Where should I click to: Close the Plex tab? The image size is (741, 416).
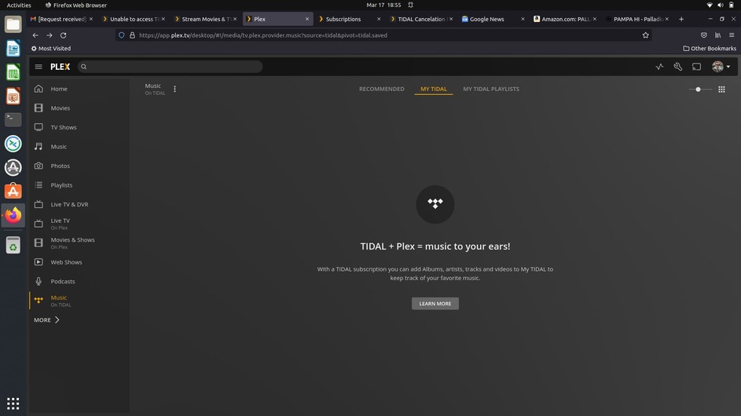(x=307, y=19)
